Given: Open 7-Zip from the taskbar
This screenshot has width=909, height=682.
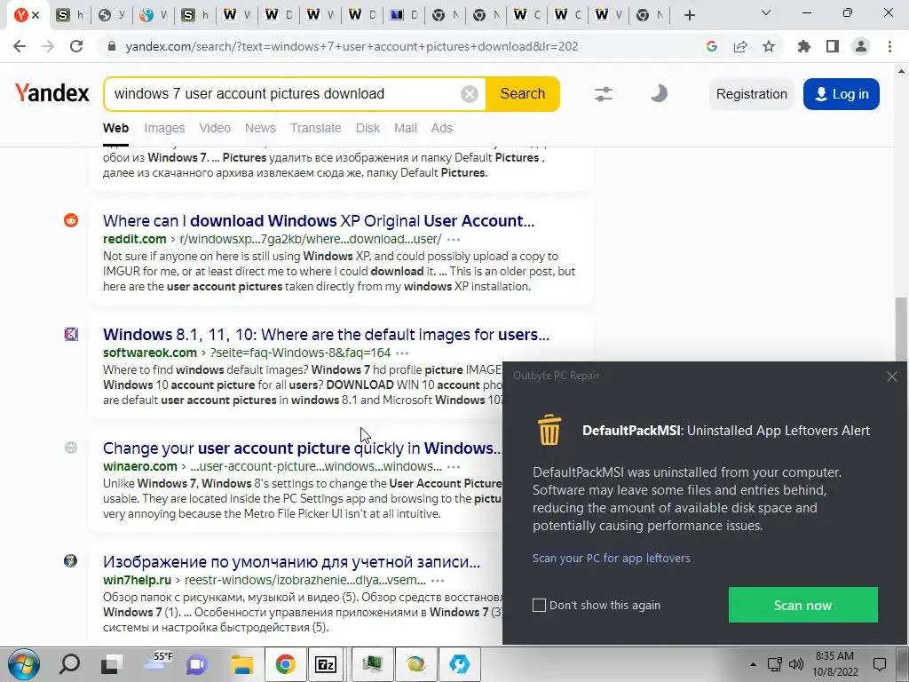Looking at the screenshot, I should point(326,664).
